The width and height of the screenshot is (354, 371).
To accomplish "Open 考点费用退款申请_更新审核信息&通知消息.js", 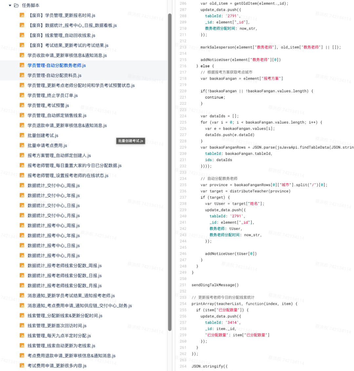I will pos(71,356).
